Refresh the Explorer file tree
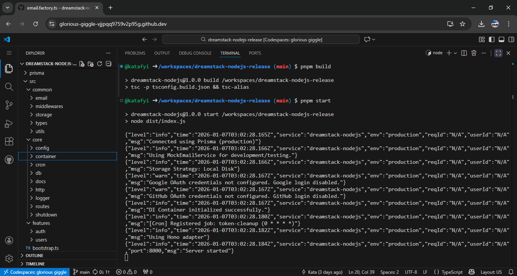Image resolution: width=517 pixels, height=276 pixels. coord(100,64)
